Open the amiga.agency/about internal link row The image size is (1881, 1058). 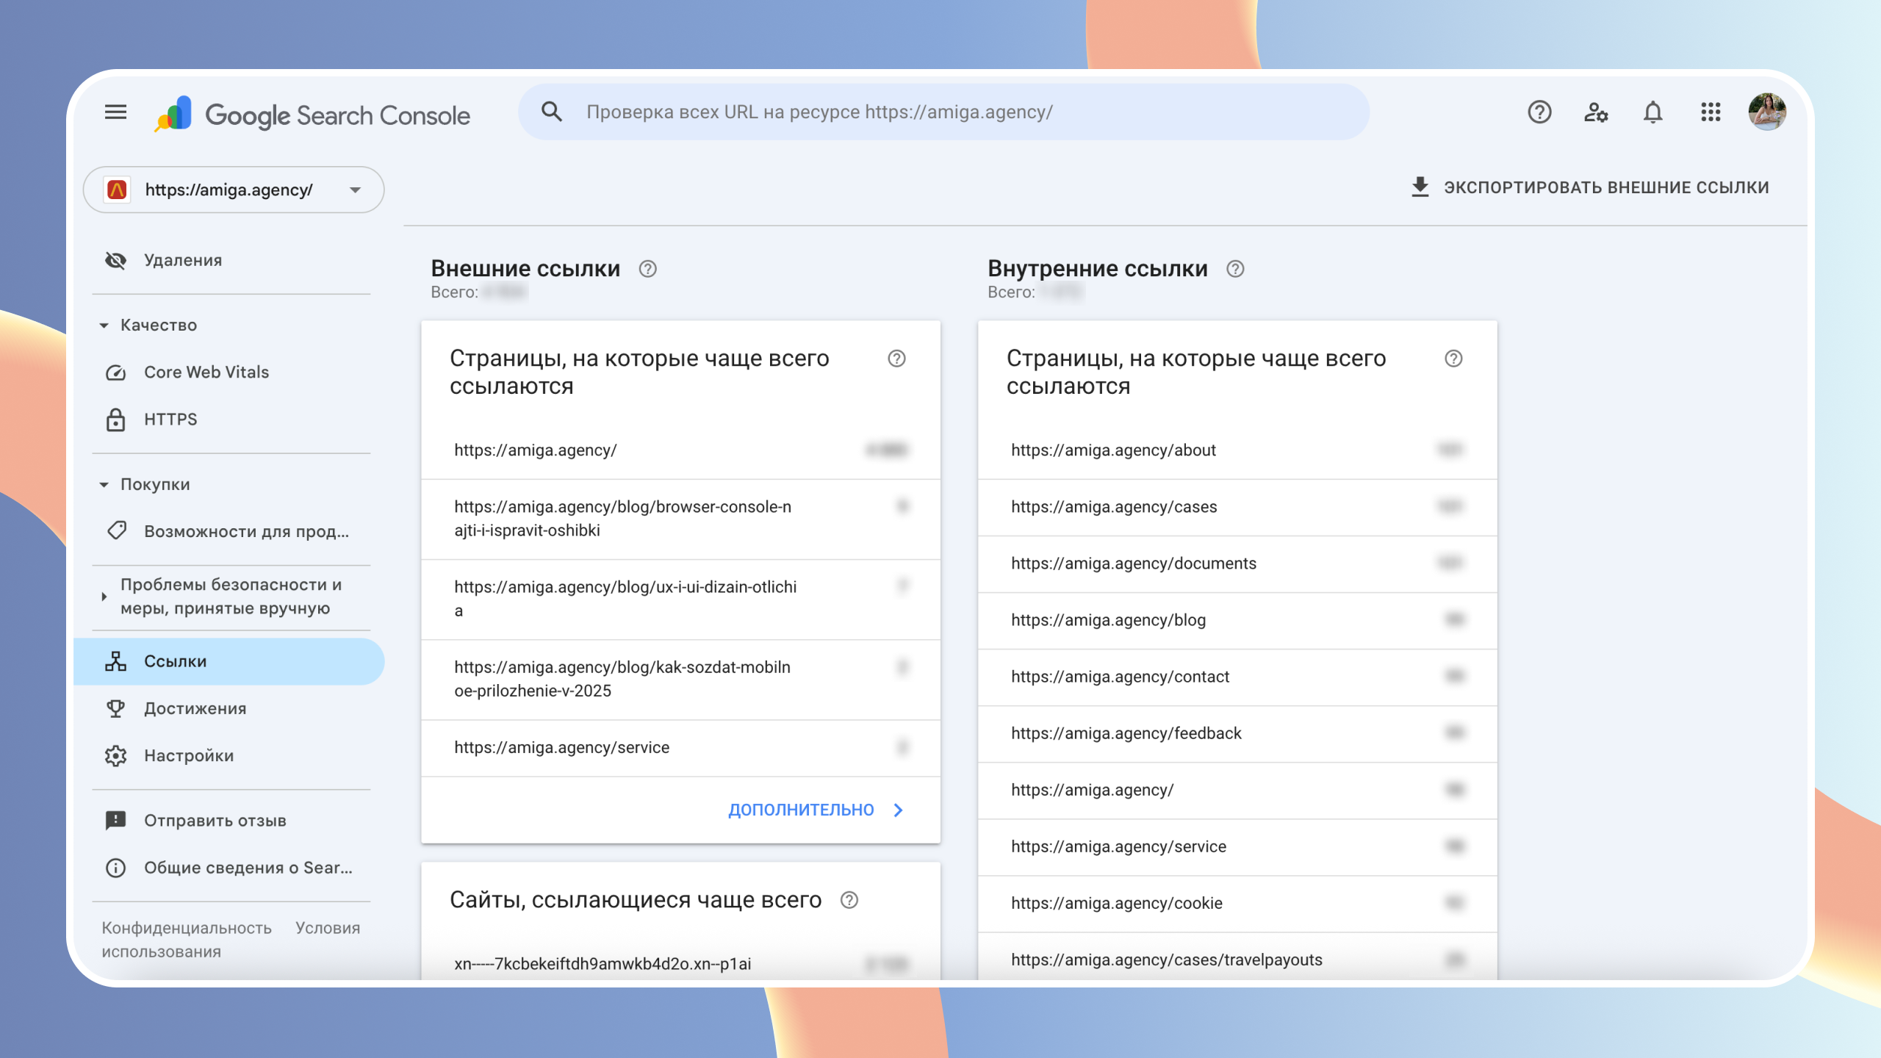pos(1113,450)
